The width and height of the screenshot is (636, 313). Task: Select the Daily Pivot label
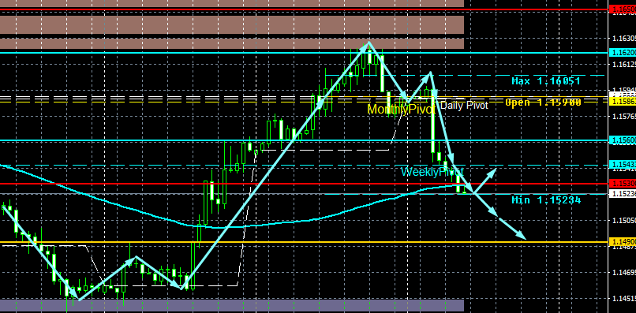point(464,106)
